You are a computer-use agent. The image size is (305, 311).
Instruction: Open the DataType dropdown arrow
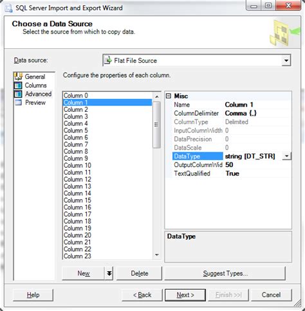coord(287,156)
